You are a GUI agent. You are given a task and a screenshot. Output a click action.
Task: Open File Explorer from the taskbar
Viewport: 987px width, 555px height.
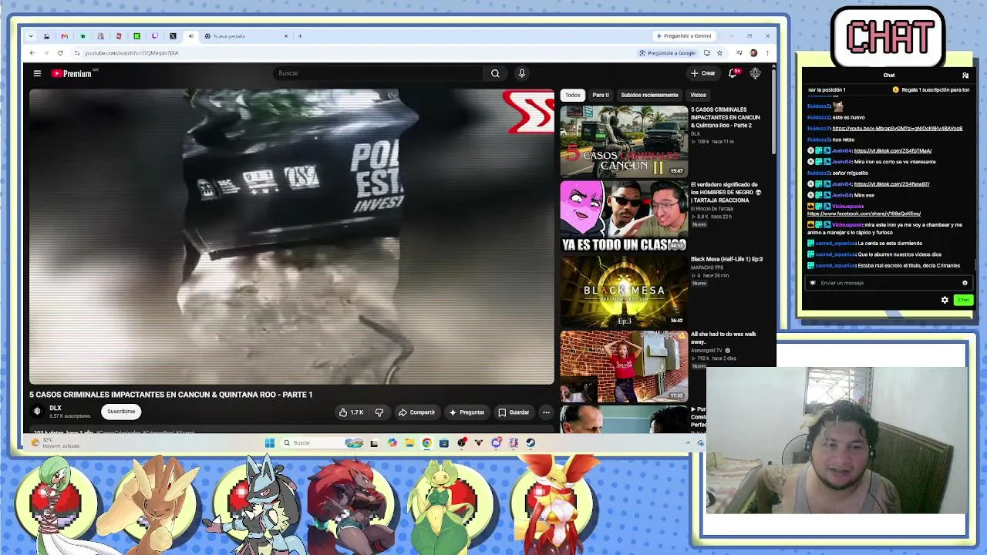click(409, 443)
